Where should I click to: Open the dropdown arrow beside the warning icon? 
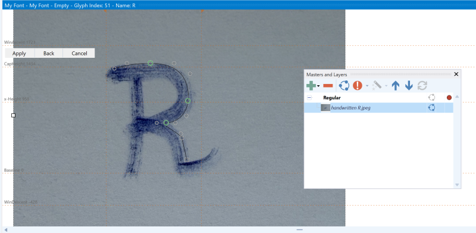coord(367,86)
